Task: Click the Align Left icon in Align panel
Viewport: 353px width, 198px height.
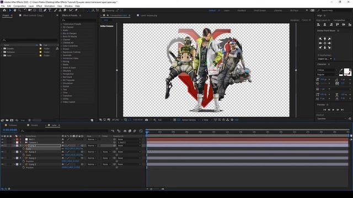Action: [x=319, y=25]
